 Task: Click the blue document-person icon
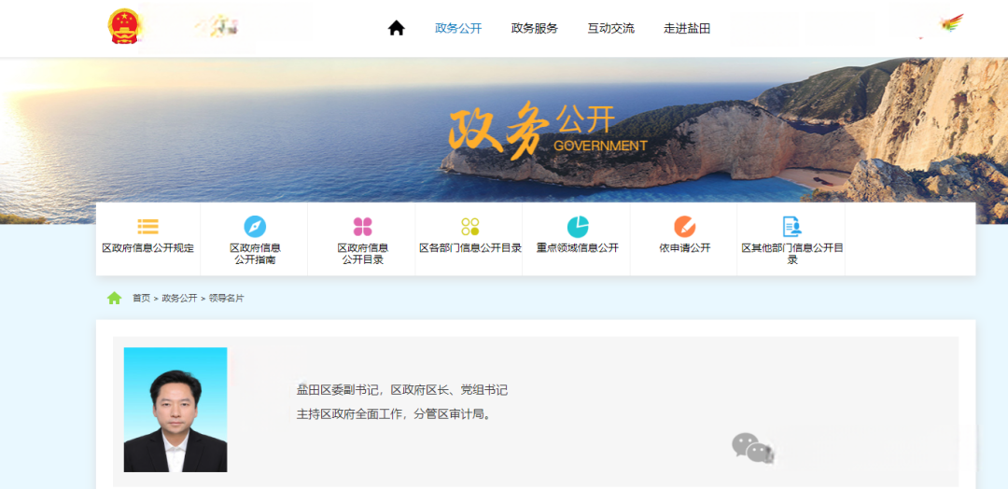coord(792,226)
